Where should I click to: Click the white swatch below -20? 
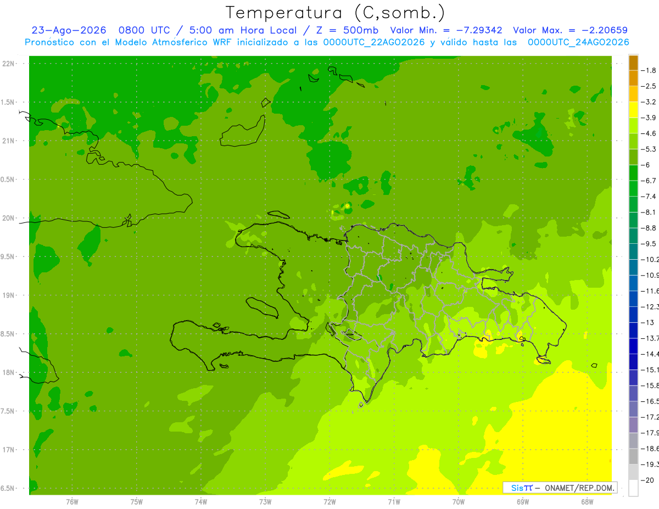click(633, 488)
